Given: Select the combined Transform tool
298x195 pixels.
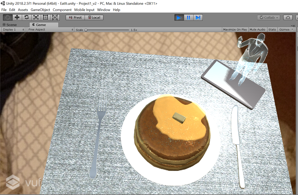Looking at the screenshot, I should 55,17.
